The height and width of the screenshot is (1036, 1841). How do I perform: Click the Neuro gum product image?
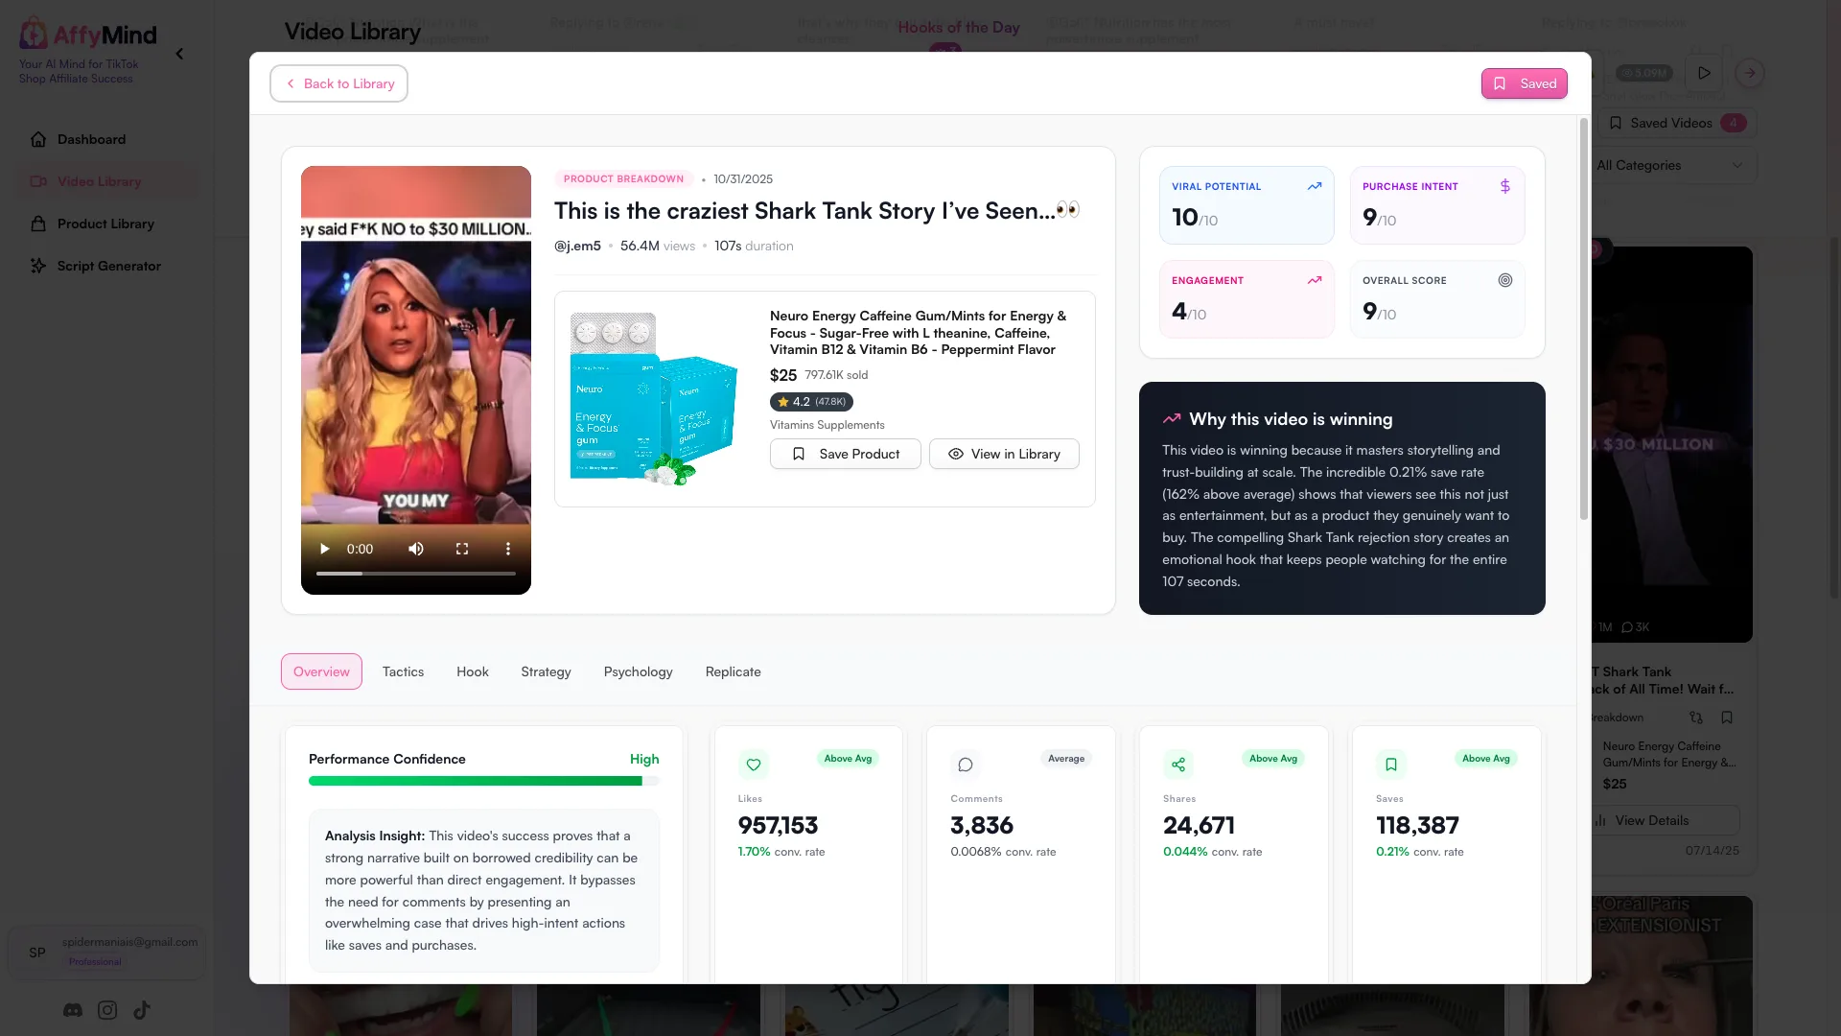pos(655,398)
